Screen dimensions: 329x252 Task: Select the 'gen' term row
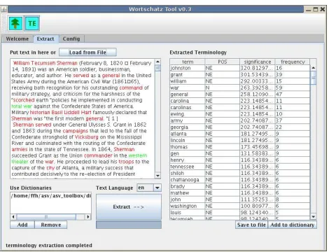[240, 153]
